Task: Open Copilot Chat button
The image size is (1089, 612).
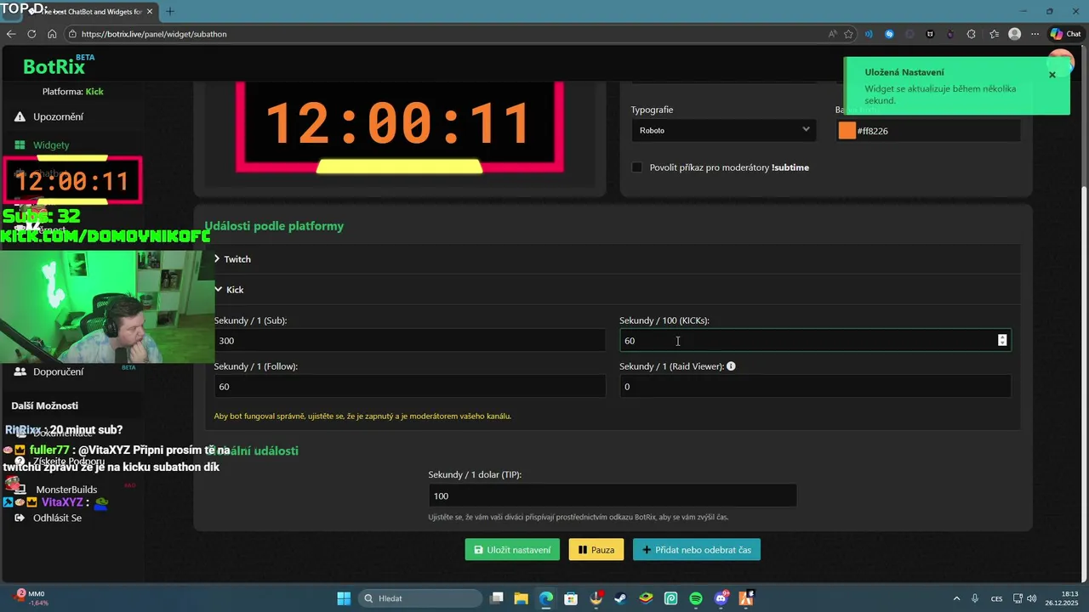Action: tap(1066, 34)
